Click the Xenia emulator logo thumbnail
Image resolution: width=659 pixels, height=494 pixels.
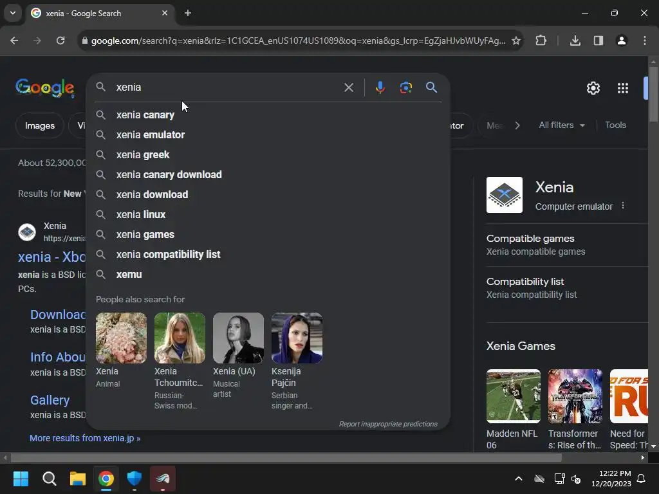point(505,195)
